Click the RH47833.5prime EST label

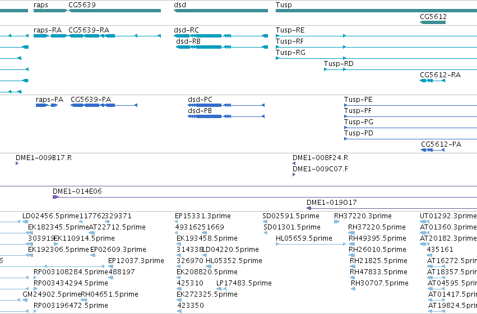[378, 272]
